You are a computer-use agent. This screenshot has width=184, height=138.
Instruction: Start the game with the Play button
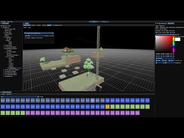pyautogui.click(x=94, y=22)
